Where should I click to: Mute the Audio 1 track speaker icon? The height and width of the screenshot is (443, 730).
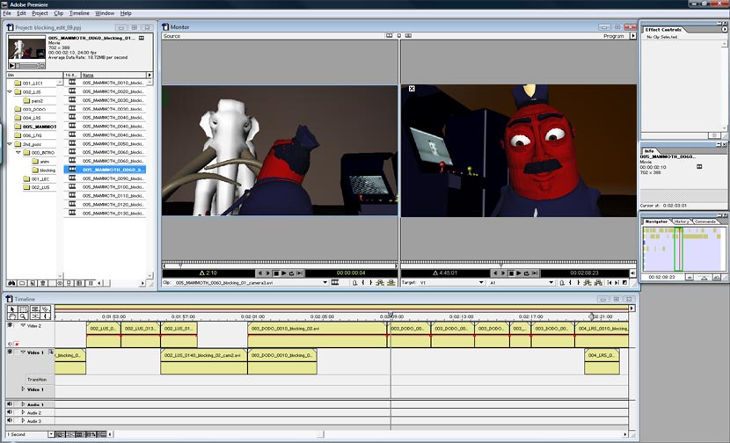pyautogui.click(x=10, y=404)
